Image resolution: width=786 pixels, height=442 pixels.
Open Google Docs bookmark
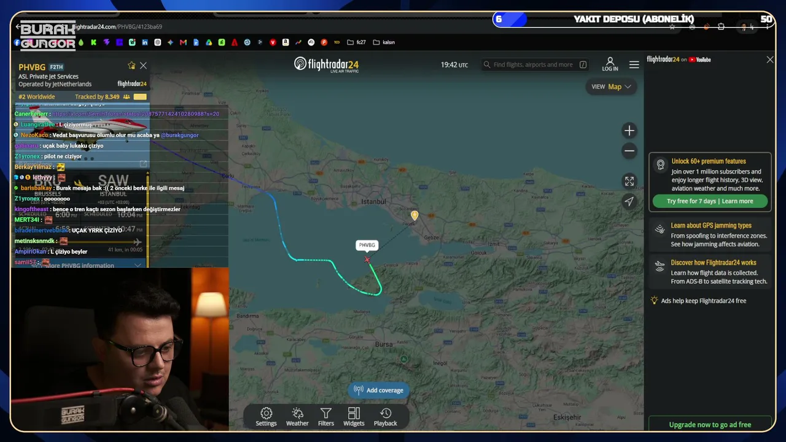196,42
